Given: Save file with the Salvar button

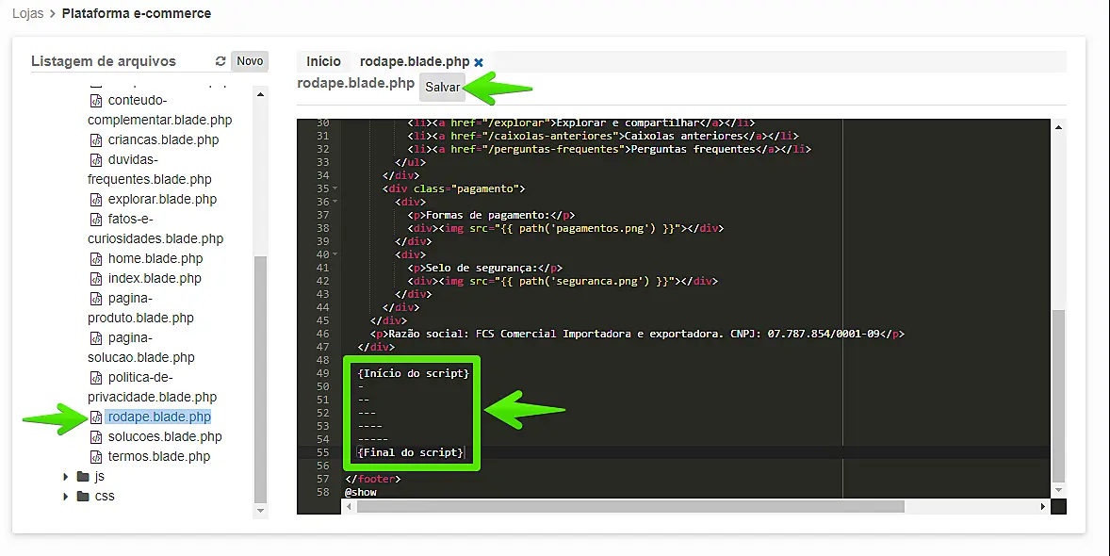Looking at the screenshot, I should (443, 87).
